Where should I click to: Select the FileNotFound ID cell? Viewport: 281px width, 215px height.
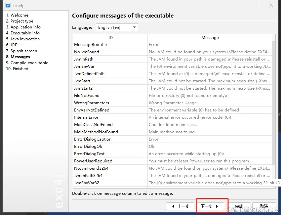110,95
